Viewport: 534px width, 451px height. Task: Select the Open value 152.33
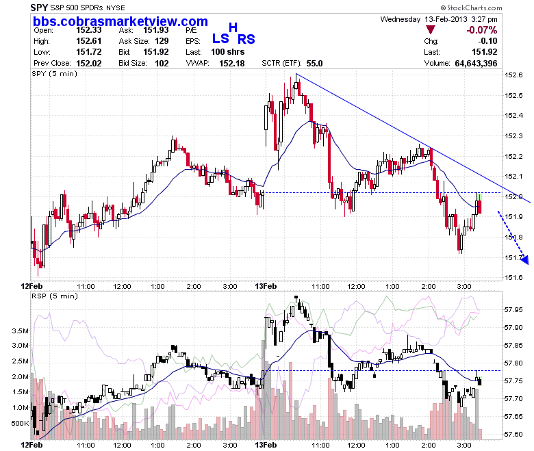[x=88, y=30]
